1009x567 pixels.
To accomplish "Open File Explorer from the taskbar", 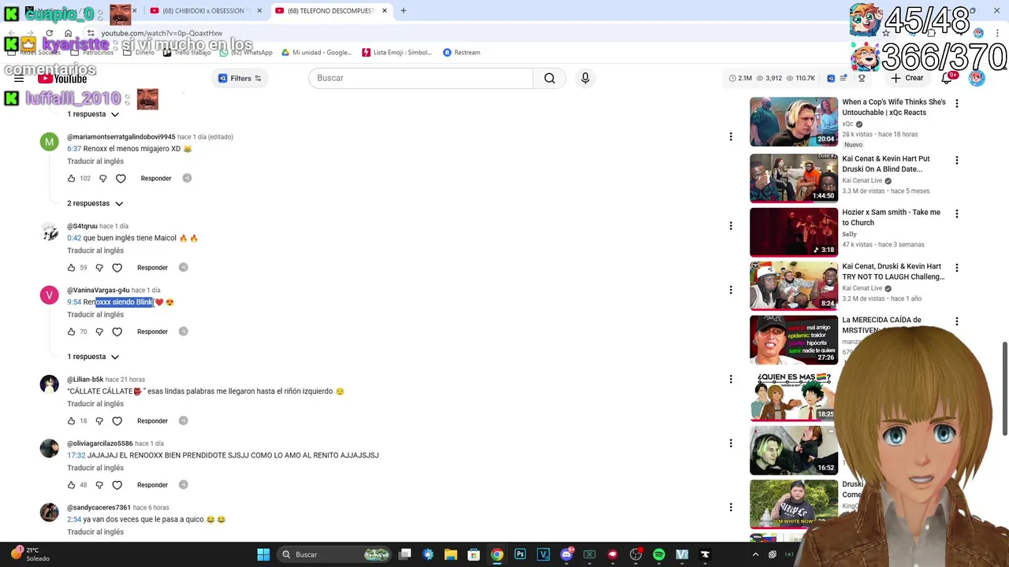I will coord(451,554).
